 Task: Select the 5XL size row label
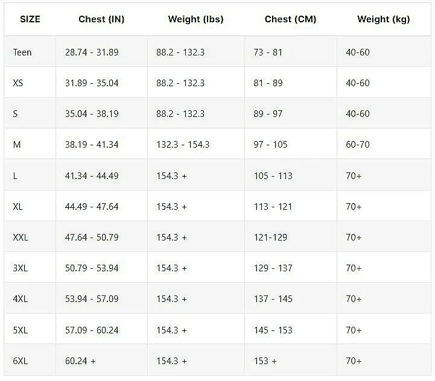pos(21,330)
